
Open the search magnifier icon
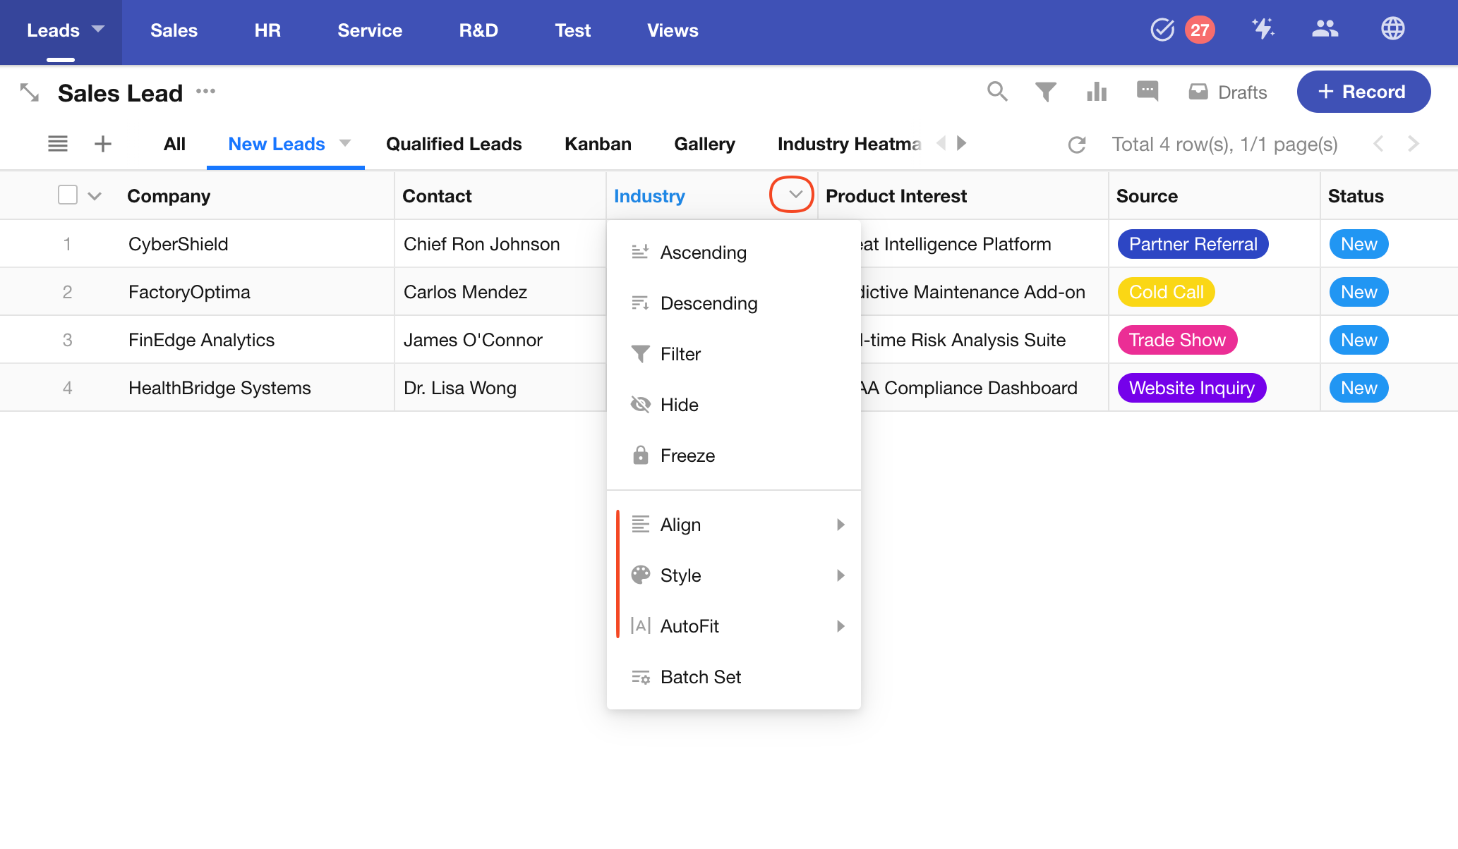(996, 92)
